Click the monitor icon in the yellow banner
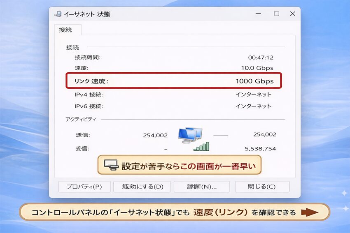This screenshot has height=233, width=350. (x=111, y=166)
